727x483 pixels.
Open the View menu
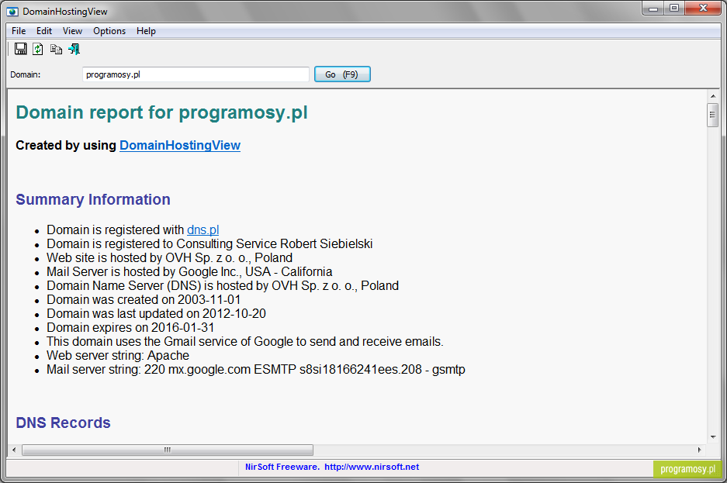[72, 31]
